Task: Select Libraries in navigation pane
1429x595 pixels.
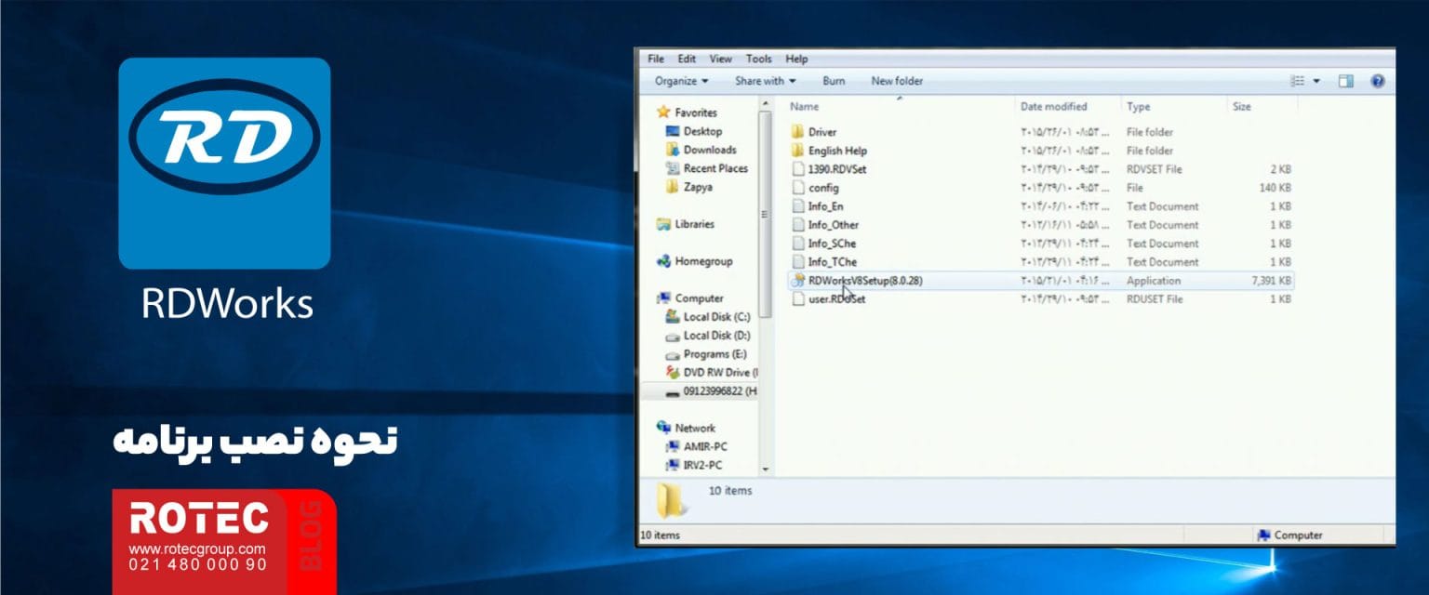Action: [694, 224]
